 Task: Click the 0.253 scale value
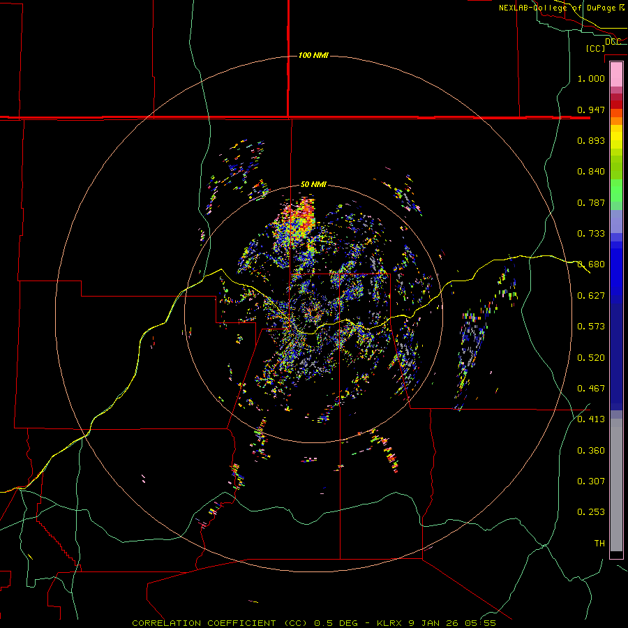click(x=591, y=512)
